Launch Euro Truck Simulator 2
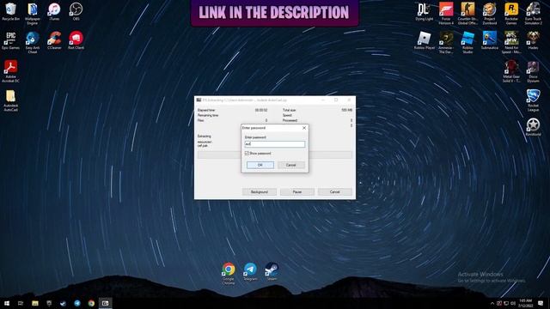The image size is (550, 309). point(533,14)
